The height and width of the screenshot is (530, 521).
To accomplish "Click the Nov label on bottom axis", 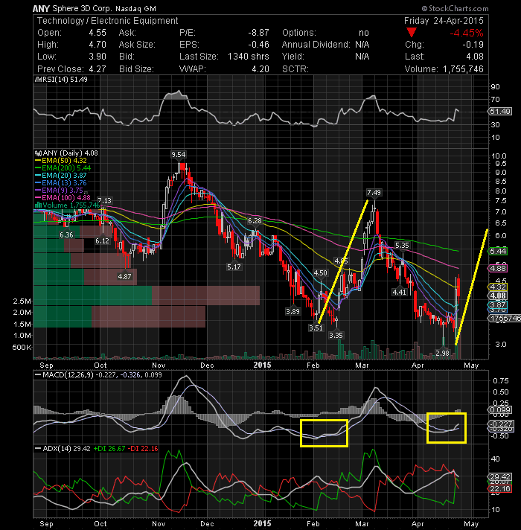I will pos(159,523).
